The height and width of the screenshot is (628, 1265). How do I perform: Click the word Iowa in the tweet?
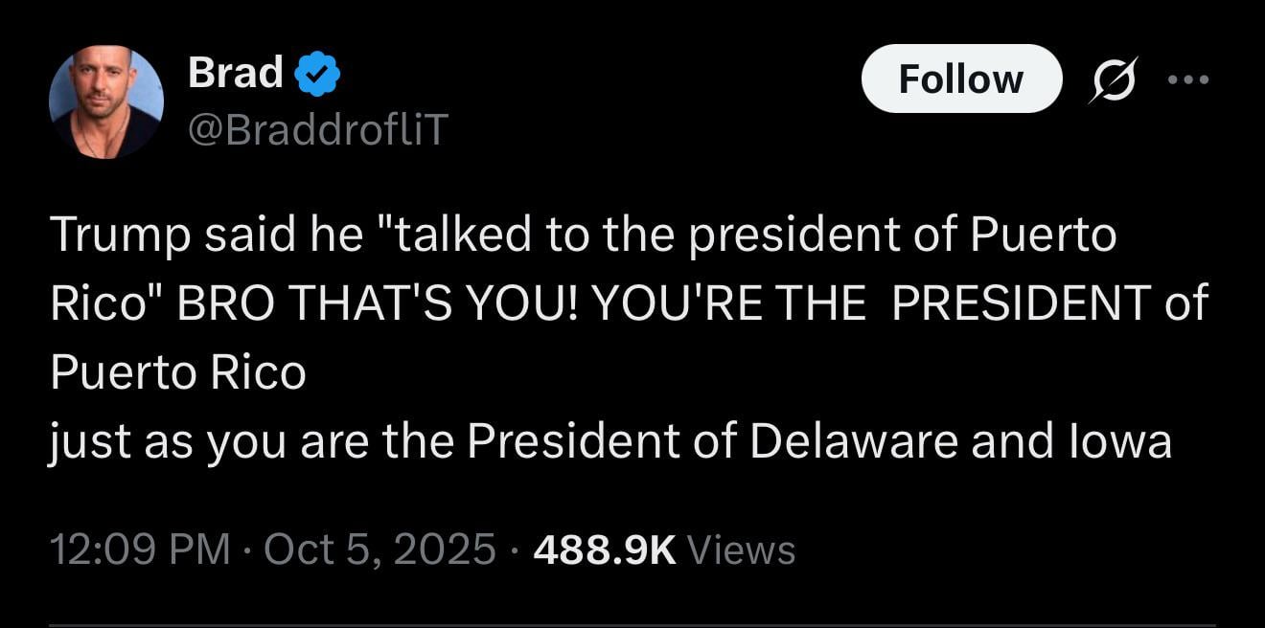coord(1118,442)
